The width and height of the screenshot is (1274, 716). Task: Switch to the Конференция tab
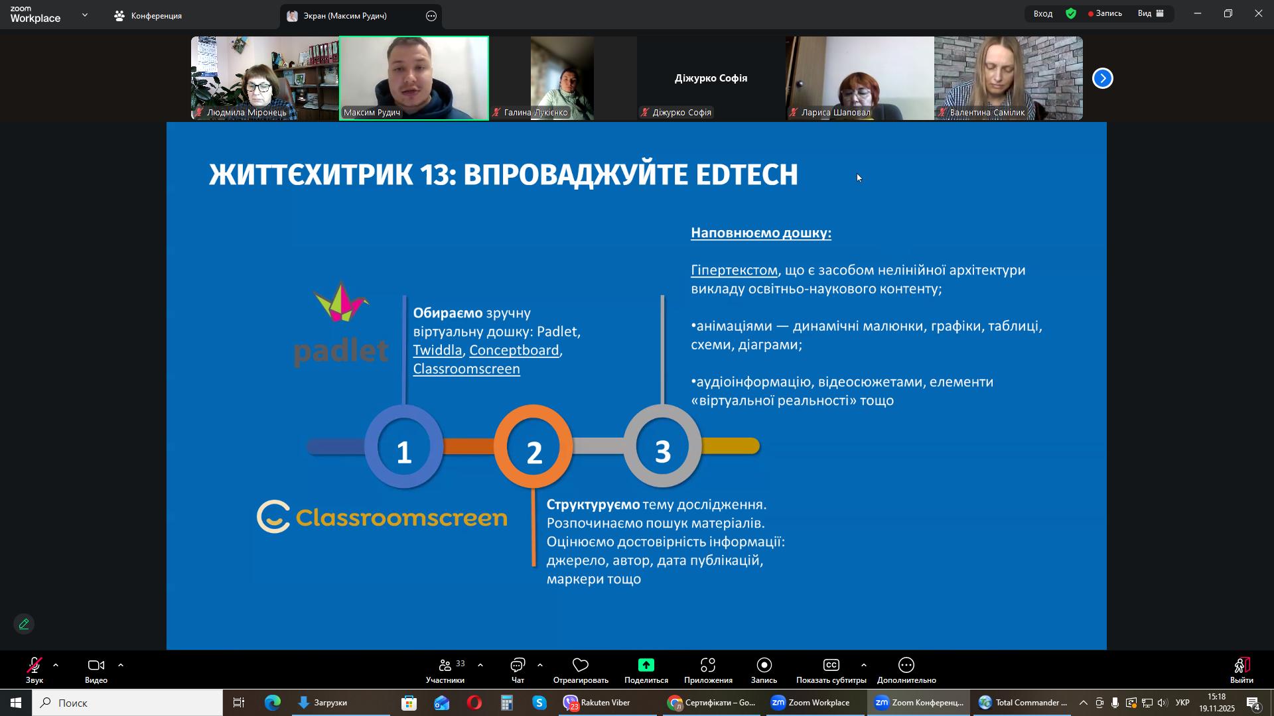(x=149, y=15)
